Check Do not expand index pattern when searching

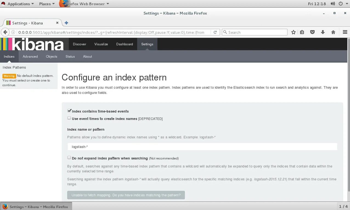coord(69,158)
